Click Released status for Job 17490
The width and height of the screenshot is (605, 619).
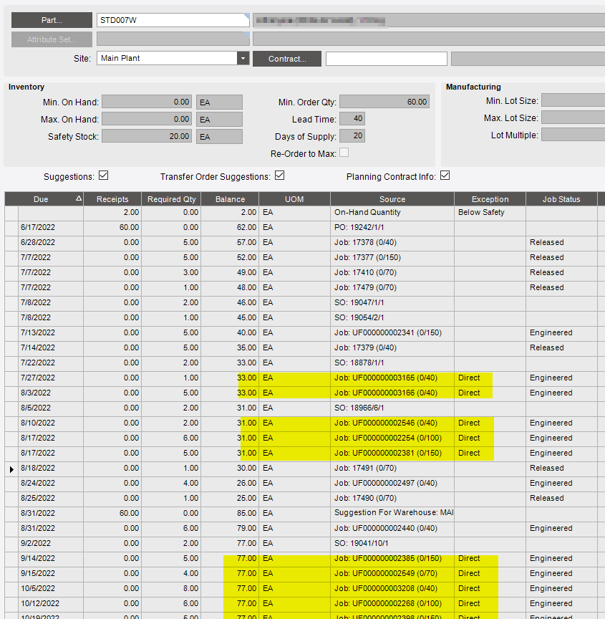[x=561, y=498]
